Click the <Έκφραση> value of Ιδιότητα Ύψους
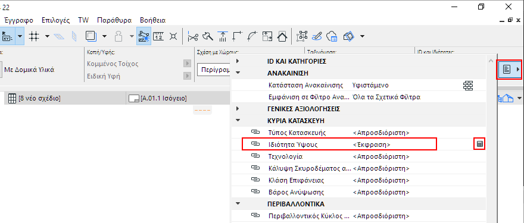The height and width of the screenshot is (223, 524). [x=372, y=145]
